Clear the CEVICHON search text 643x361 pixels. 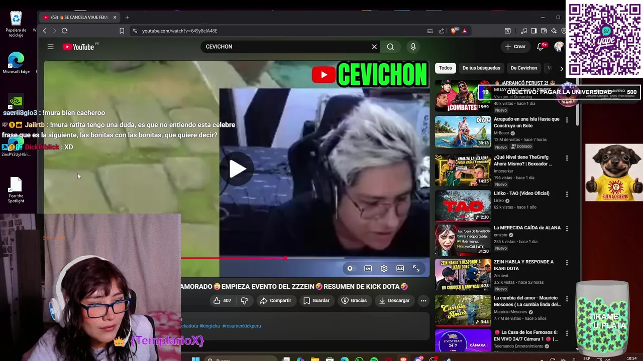point(374,47)
